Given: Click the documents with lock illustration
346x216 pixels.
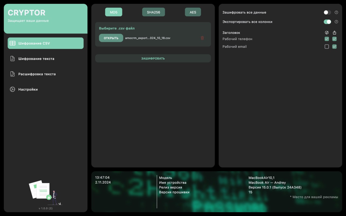Looking at the screenshot, I should point(46,193).
